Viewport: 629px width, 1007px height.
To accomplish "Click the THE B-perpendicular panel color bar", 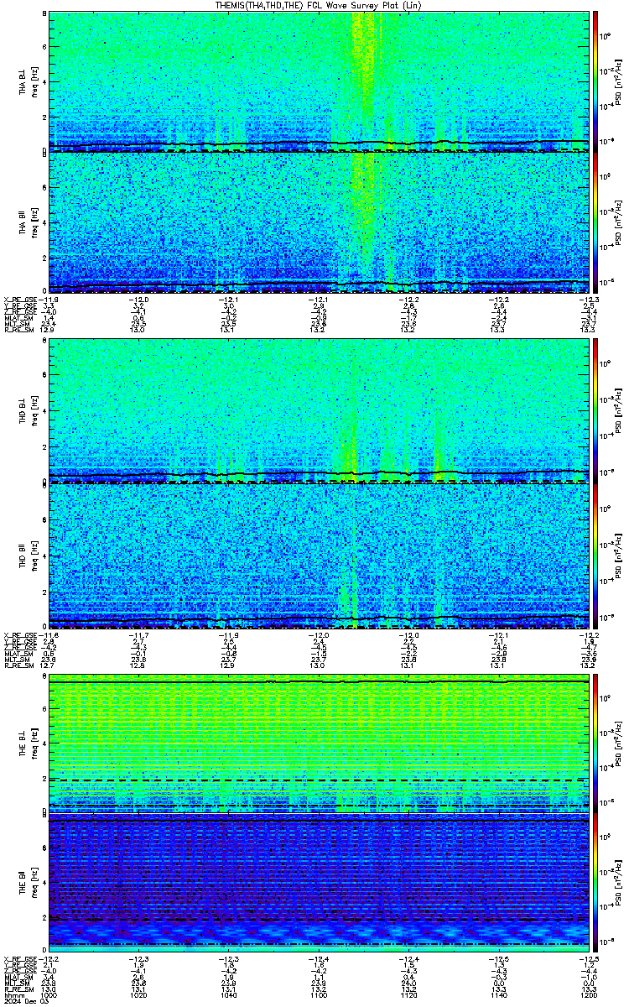I will (596, 744).
